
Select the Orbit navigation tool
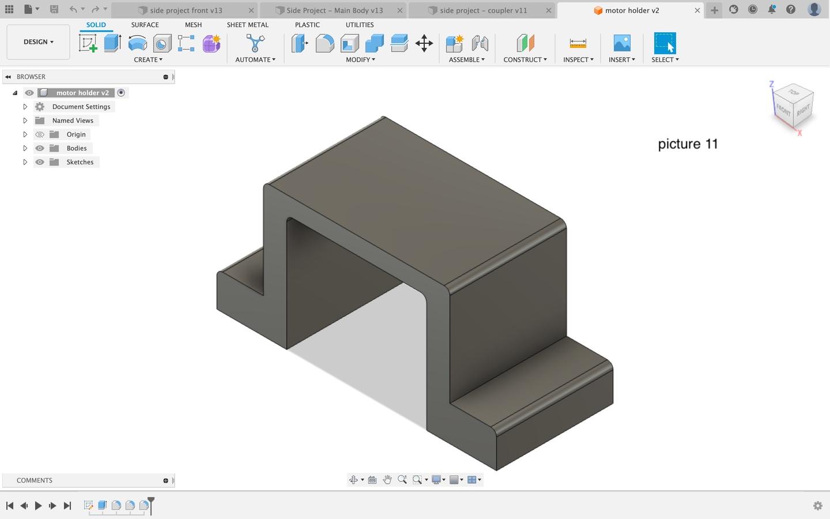(x=353, y=480)
